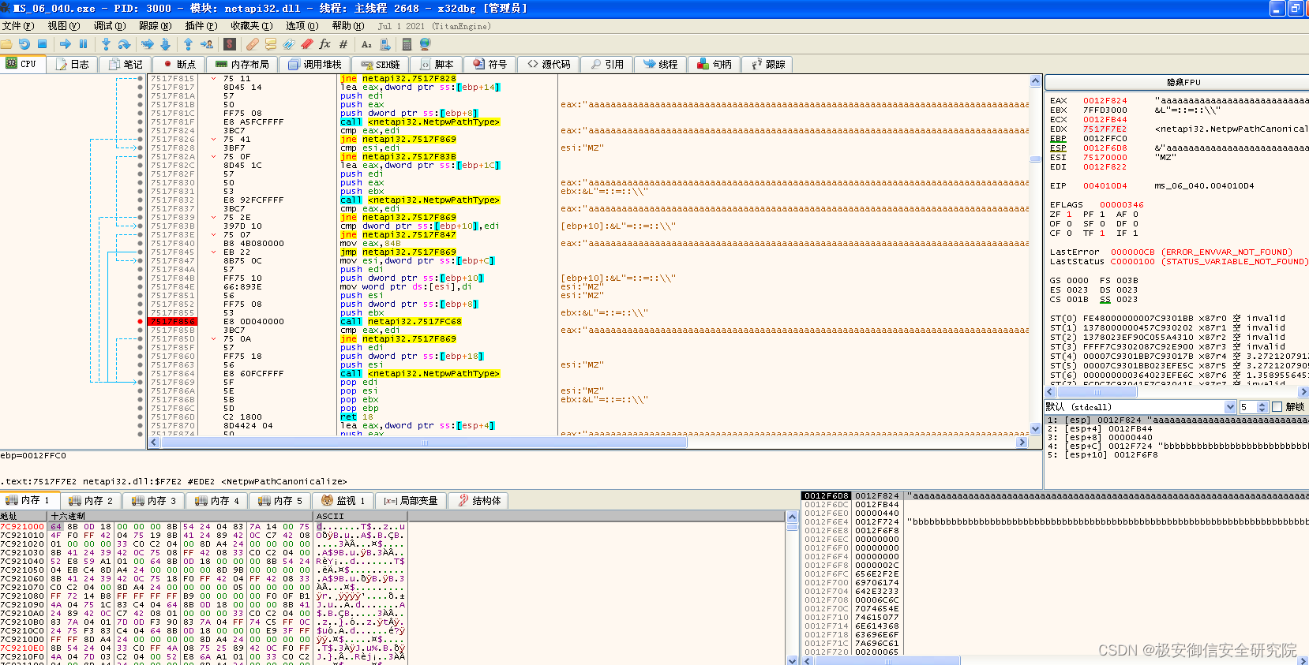1309x665 pixels.
Task: Toggle the 解锁 checkbox
Action: pos(1277,407)
